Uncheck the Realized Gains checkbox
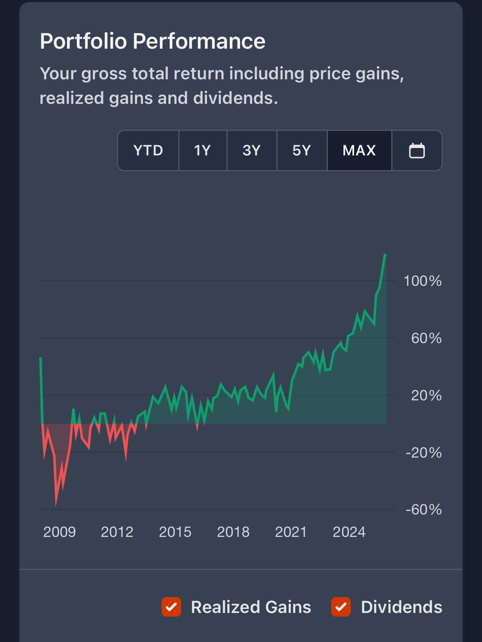482x642 pixels. point(171,607)
